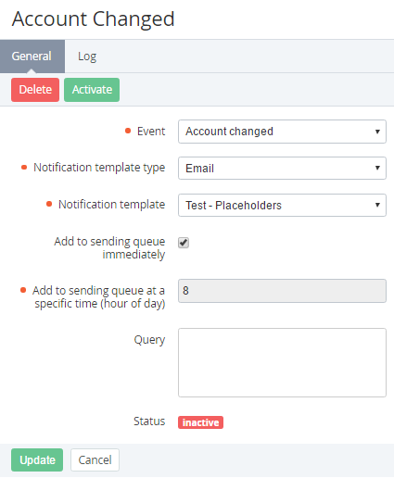Click the red Delete button

(x=35, y=90)
